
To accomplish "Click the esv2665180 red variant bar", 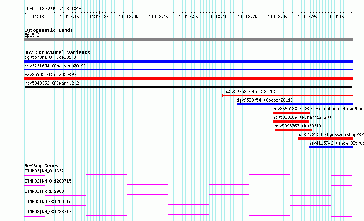I will pos(291,113).
